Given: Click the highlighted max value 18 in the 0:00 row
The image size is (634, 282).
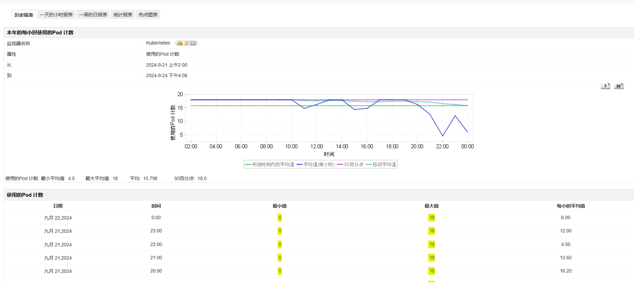Looking at the screenshot, I should pyautogui.click(x=432, y=217).
